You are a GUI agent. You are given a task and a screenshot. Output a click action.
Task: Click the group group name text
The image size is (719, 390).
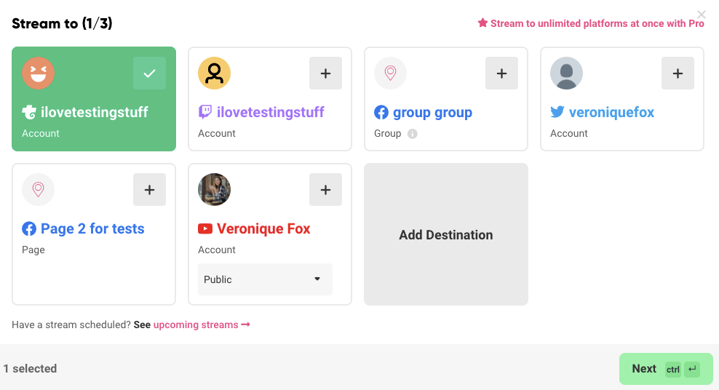tap(432, 113)
